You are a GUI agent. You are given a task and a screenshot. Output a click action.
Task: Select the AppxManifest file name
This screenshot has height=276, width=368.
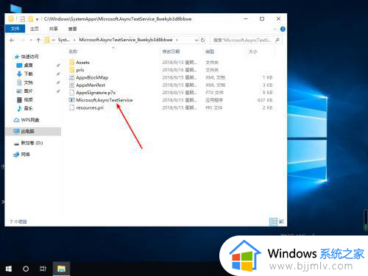91,85
